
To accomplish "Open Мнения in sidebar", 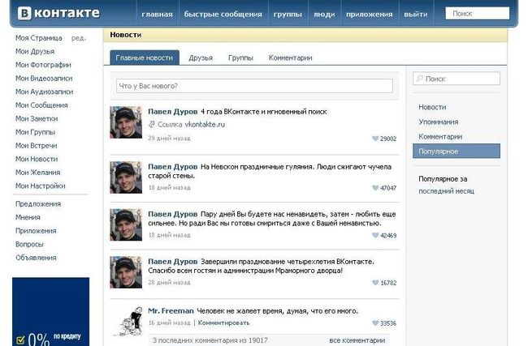I will coord(28,217).
